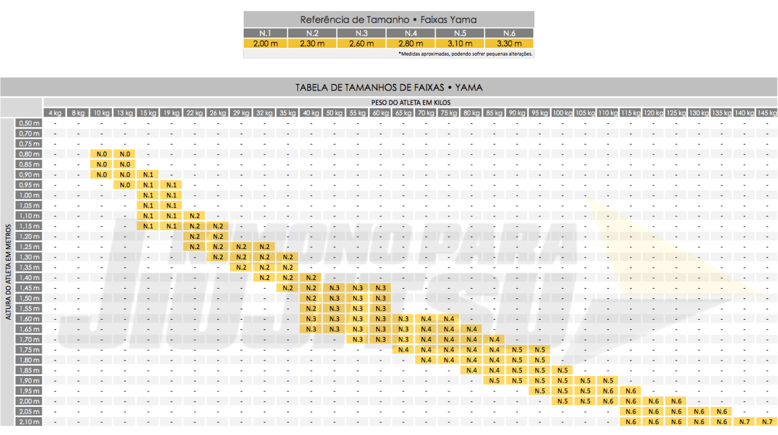Select the N.3 header in the reference table
Image resolution: width=778 pixels, height=435 pixels.
(x=361, y=33)
